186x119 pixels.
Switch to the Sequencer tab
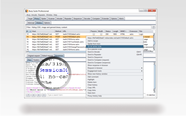point(78,19)
